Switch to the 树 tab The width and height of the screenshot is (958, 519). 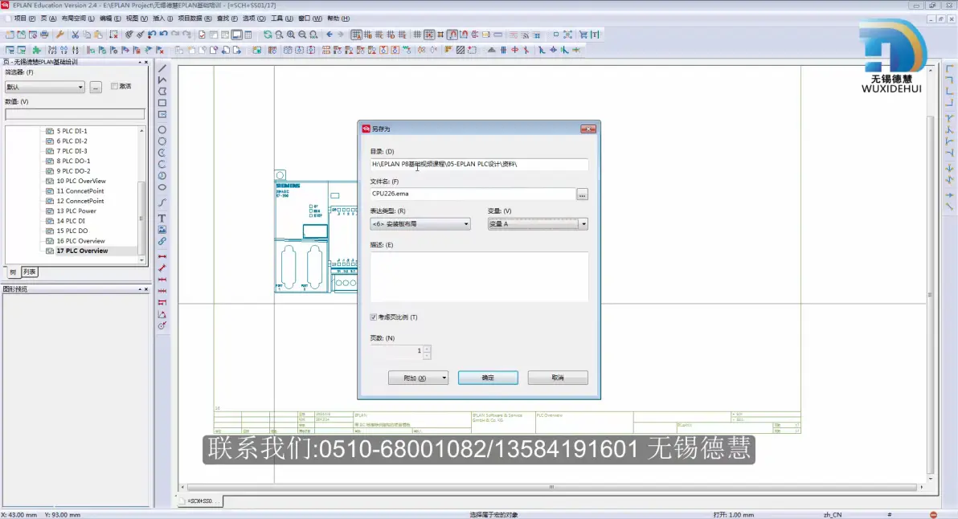(13, 272)
